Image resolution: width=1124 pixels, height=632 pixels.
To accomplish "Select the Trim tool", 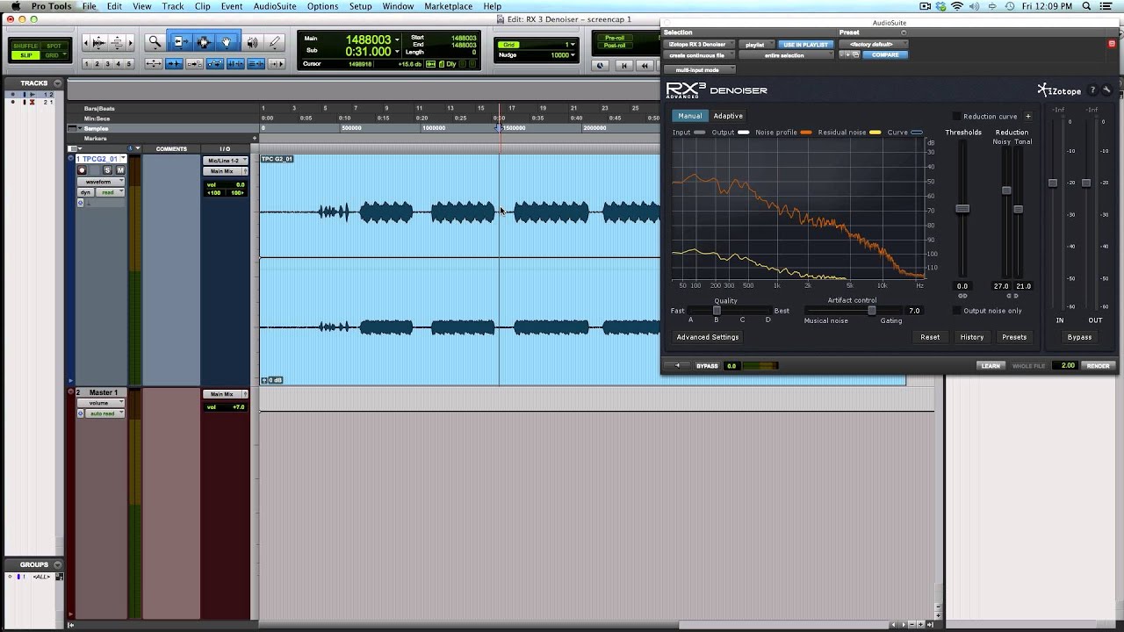I will click(182, 42).
